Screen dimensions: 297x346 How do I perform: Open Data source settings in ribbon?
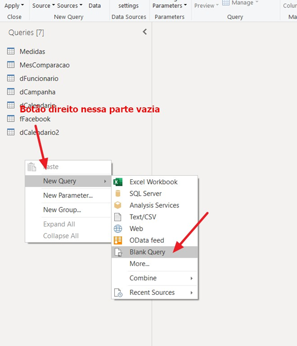pyautogui.click(x=129, y=5)
